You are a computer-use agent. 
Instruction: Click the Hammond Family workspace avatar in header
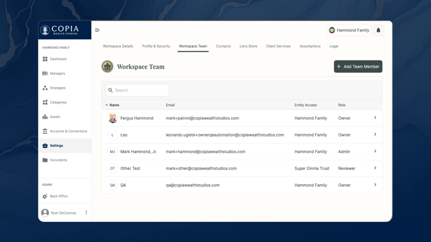coord(332,30)
